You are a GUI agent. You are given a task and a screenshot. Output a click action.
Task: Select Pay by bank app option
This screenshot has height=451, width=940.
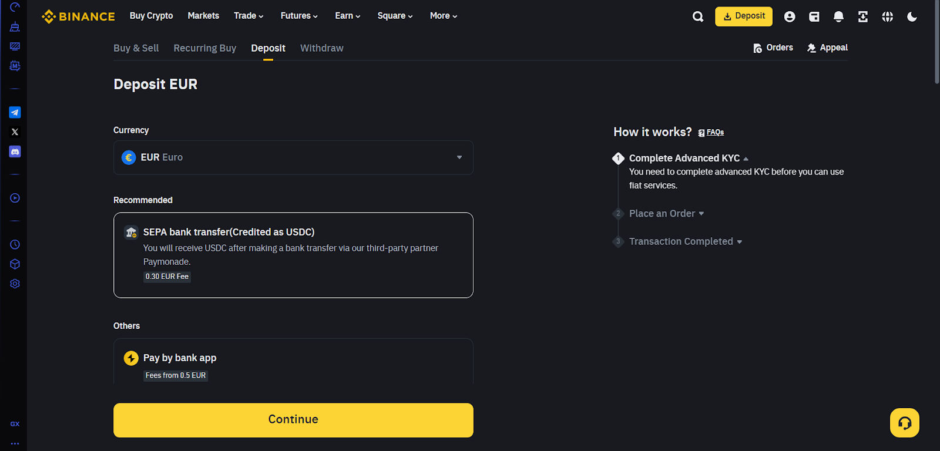click(293, 361)
